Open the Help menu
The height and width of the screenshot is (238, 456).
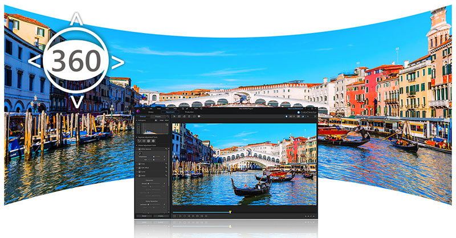(175, 109)
